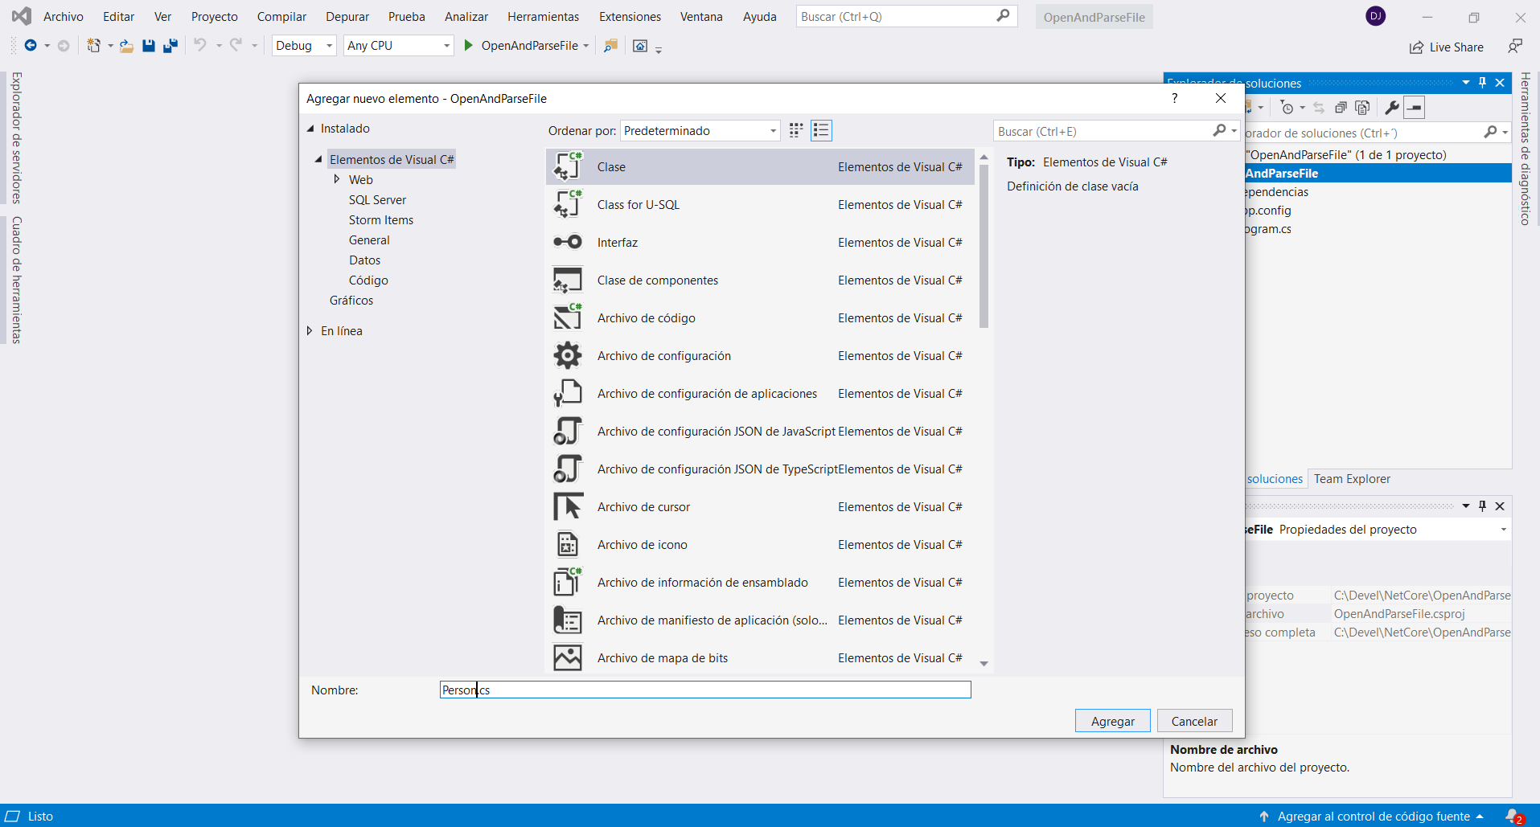Expand the En línea section
This screenshot has height=827, width=1540.
click(310, 330)
